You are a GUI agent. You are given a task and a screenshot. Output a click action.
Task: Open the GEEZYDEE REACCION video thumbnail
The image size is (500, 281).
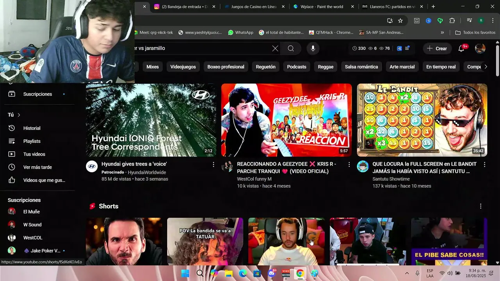tap(286, 120)
